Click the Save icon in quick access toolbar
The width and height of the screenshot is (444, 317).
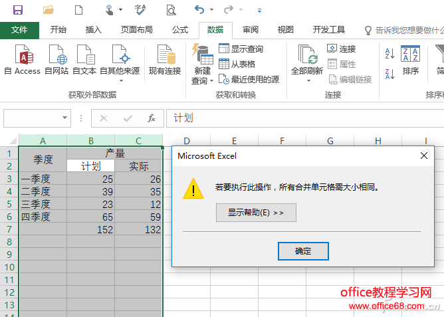click(18, 10)
